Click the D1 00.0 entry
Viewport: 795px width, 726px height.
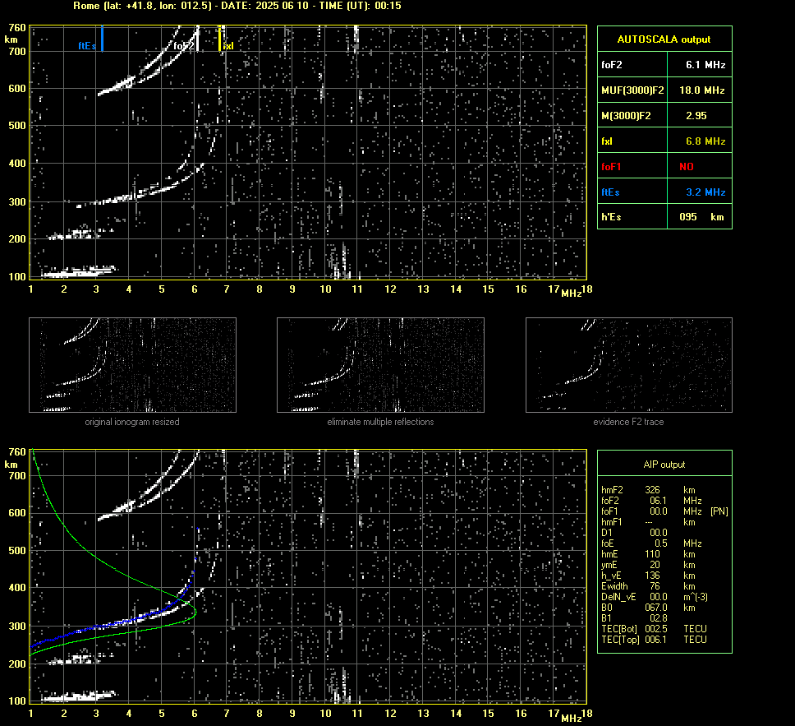pyautogui.click(x=634, y=533)
